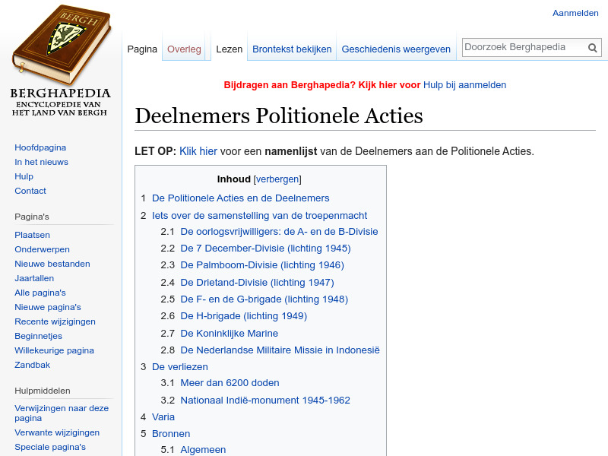608x456 pixels.
Task: Switch to the Overleg tab
Action: coord(184,49)
